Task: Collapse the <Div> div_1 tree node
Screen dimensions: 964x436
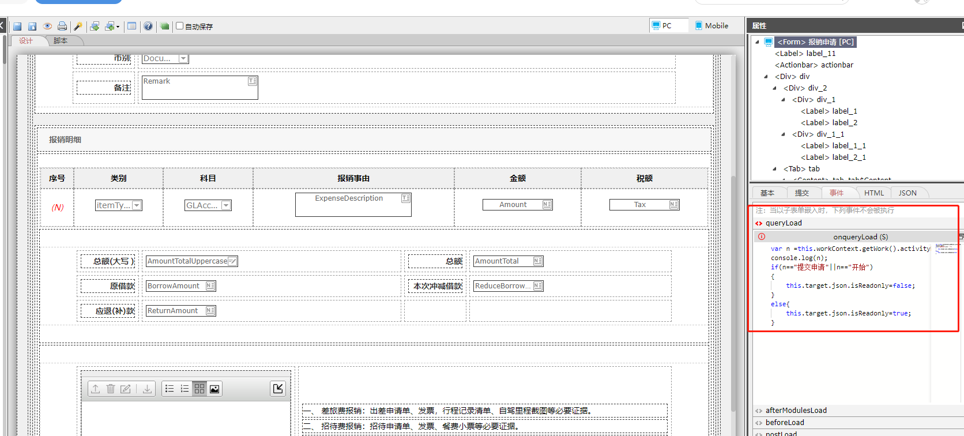Action: pos(783,100)
